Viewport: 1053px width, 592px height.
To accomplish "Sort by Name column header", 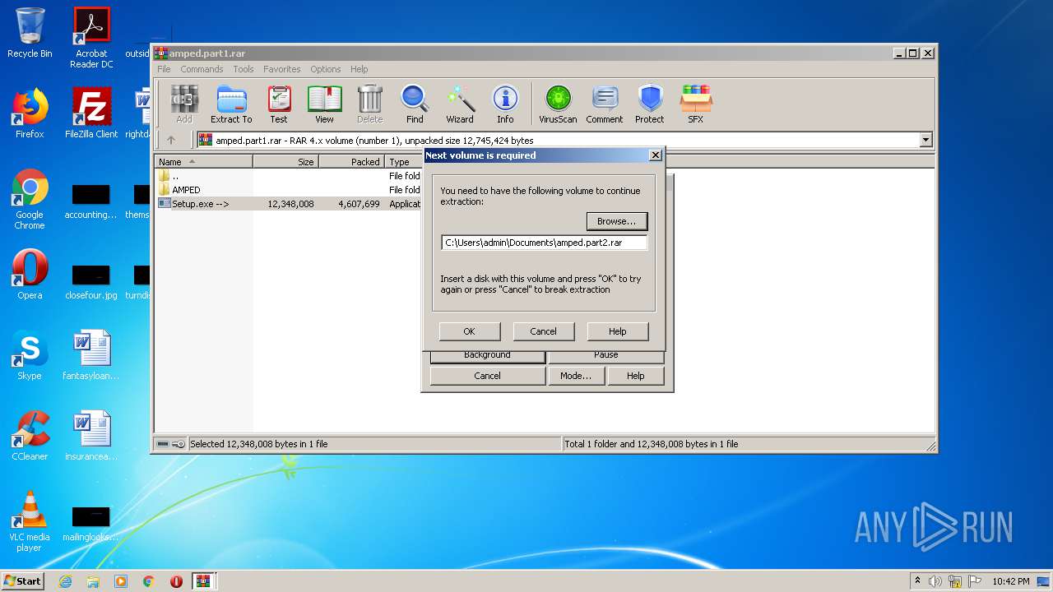I will (x=203, y=162).
